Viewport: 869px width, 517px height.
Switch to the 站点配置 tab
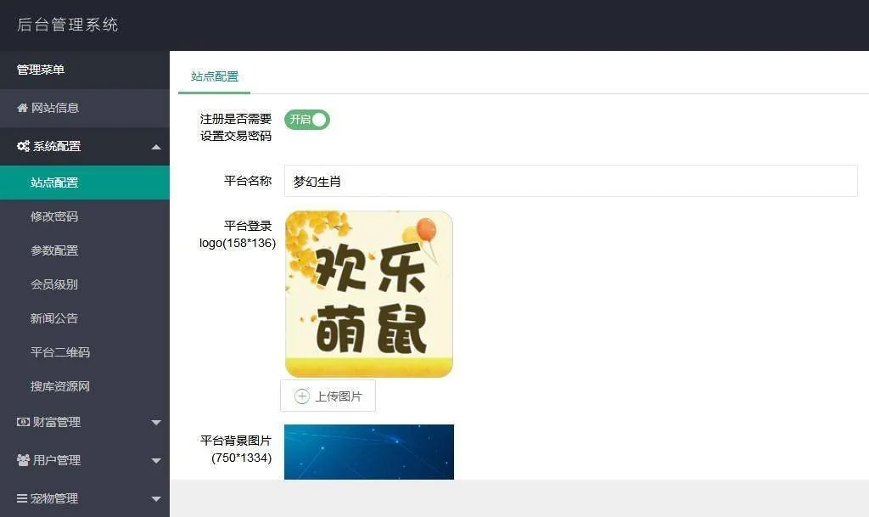click(x=215, y=76)
